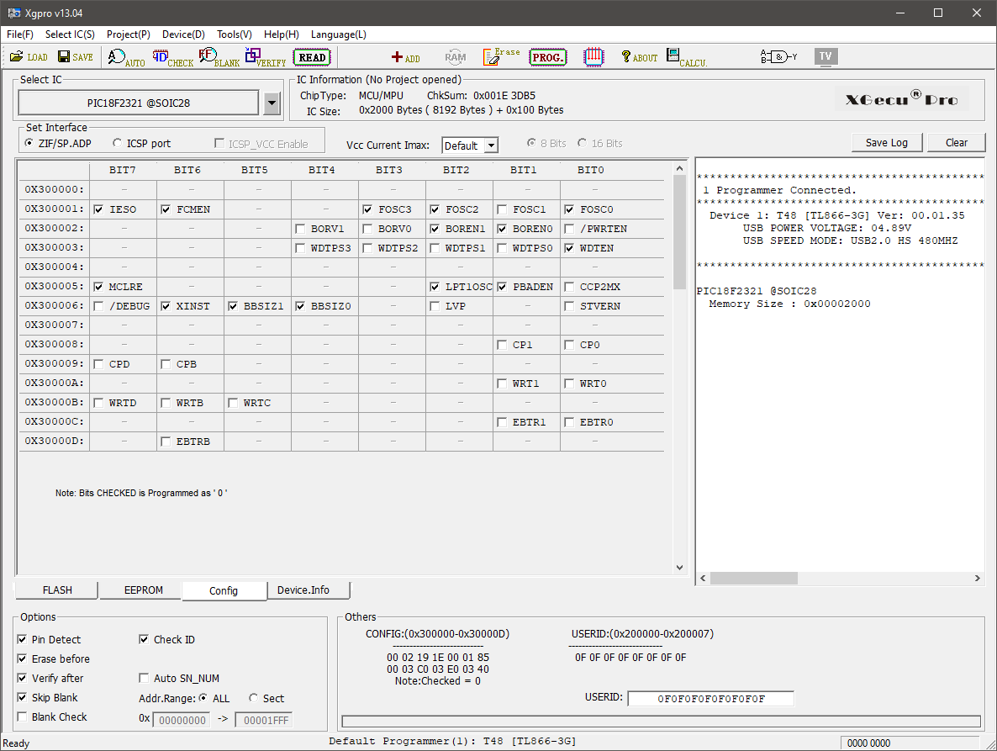The width and height of the screenshot is (997, 751).
Task: Open the ABOUT help icon
Action: [x=639, y=57]
